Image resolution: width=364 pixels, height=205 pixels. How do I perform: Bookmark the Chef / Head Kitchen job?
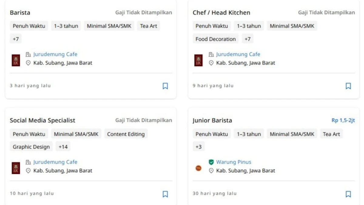[x=348, y=86]
